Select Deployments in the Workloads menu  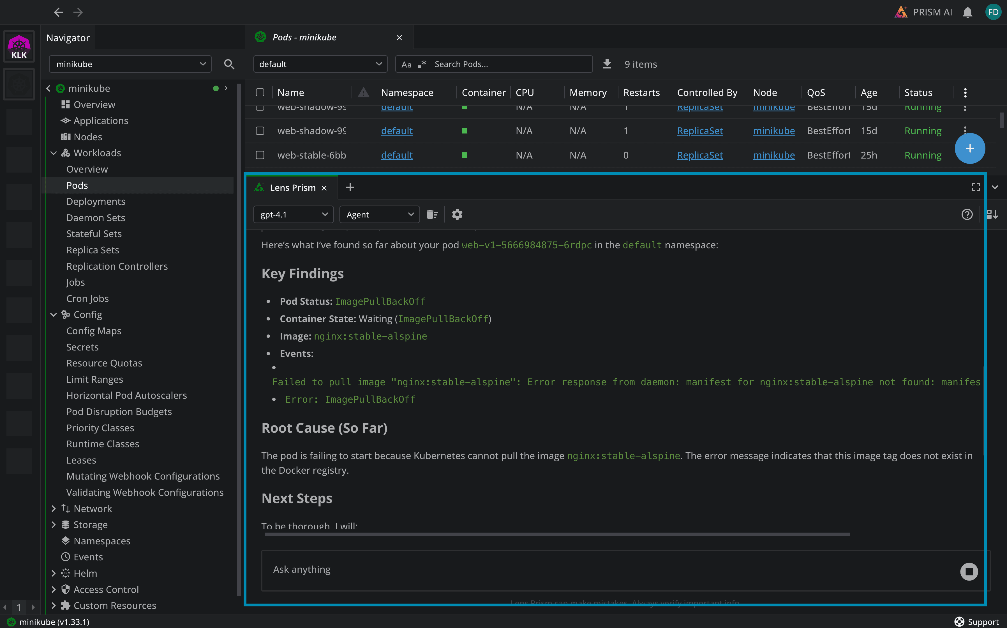click(x=96, y=201)
